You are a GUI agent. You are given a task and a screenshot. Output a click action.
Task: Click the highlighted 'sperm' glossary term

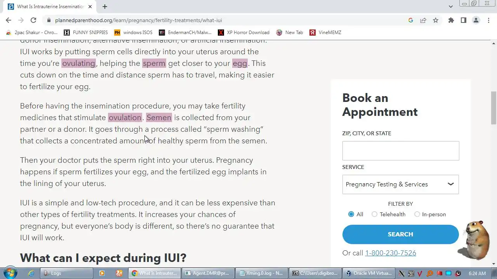[154, 63]
